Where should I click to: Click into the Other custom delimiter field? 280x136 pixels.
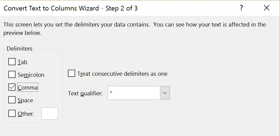pyautogui.click(x=50, y=113)
